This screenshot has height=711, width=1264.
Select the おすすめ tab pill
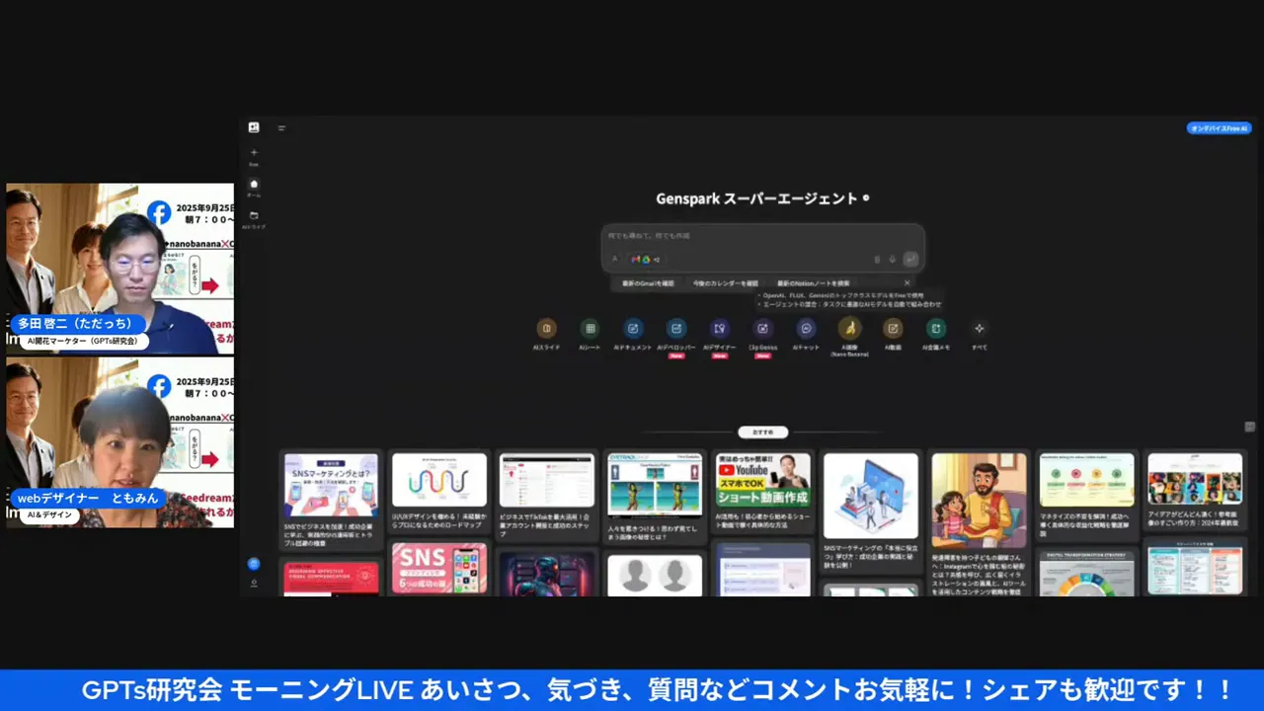[x=762, y=433]
